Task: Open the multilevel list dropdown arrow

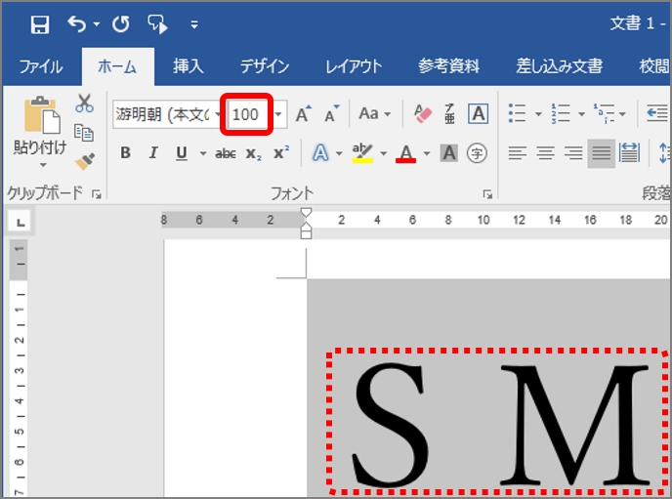Action: coord(622,114)
